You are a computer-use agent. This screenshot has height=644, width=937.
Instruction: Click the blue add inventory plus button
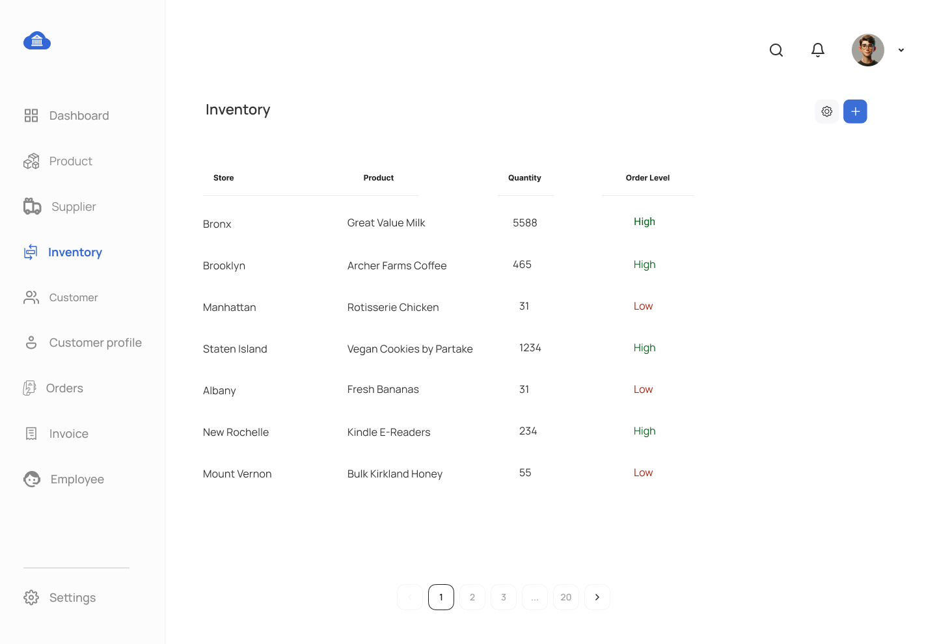(x=856, y=111)
